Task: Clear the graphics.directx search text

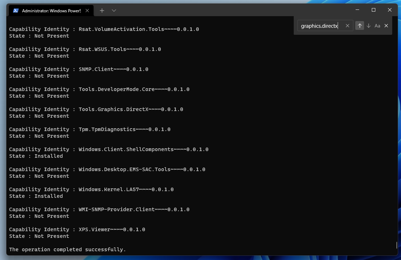Action: point(348,26)
